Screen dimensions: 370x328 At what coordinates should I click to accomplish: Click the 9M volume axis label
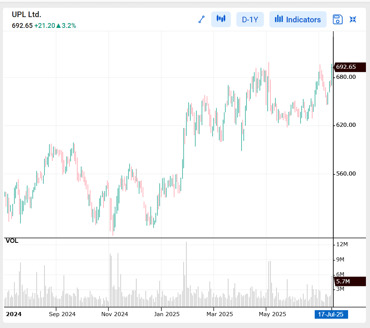tap(340, 260)
